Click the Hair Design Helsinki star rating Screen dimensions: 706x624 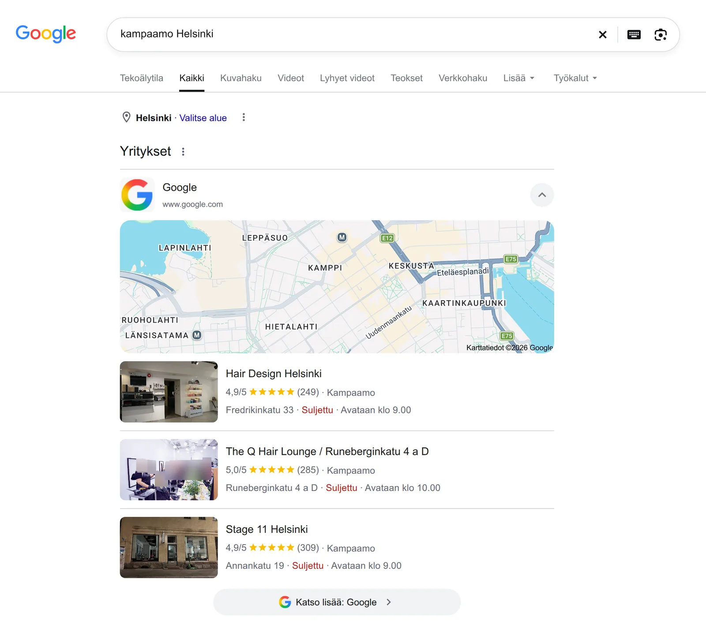[x=271, y=392]
